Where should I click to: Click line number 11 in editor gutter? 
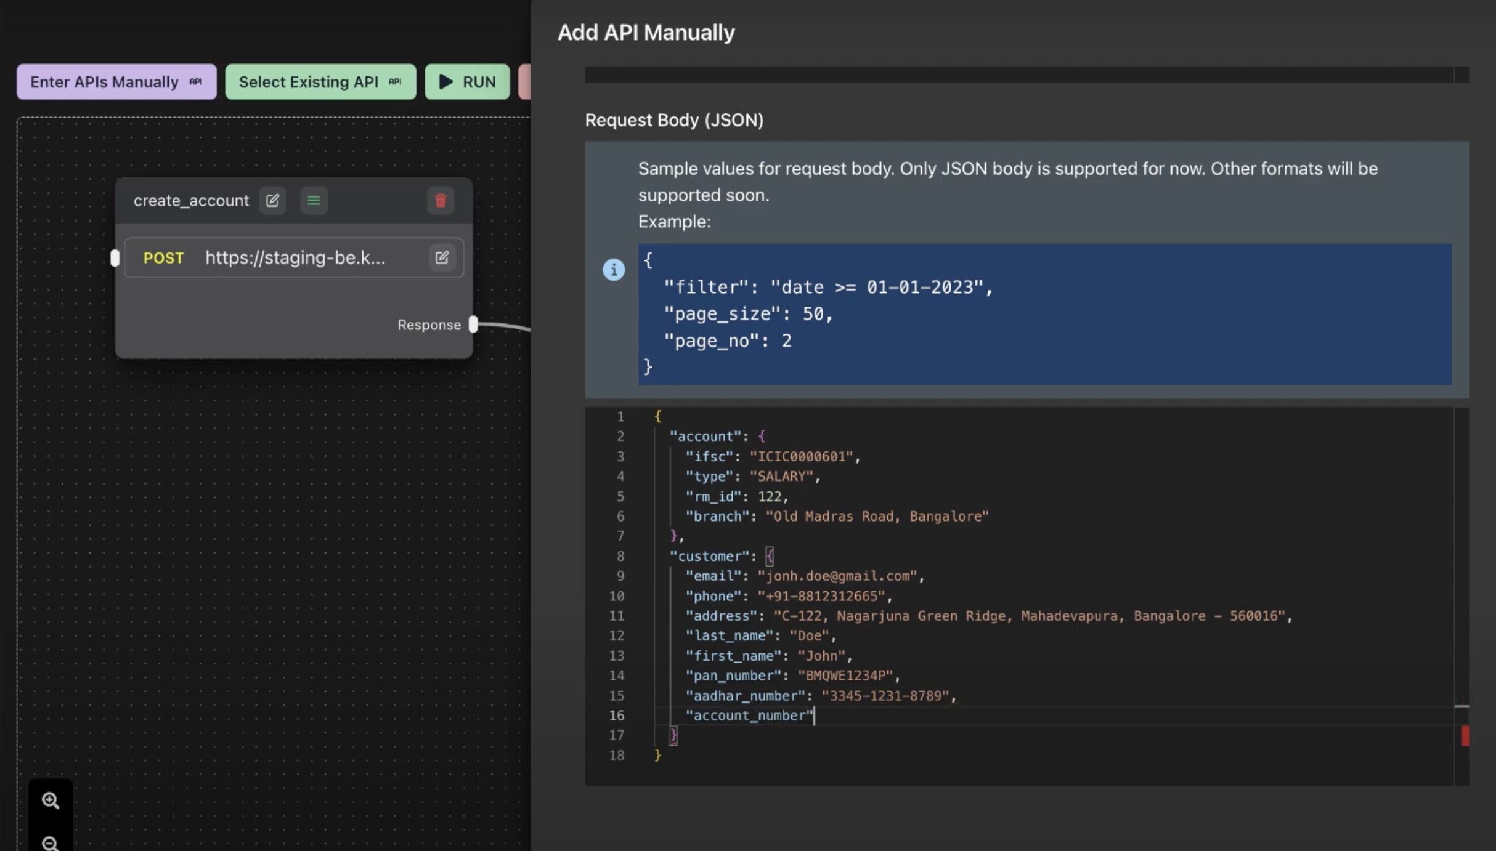pyautogui.click(x=617, y=616)
